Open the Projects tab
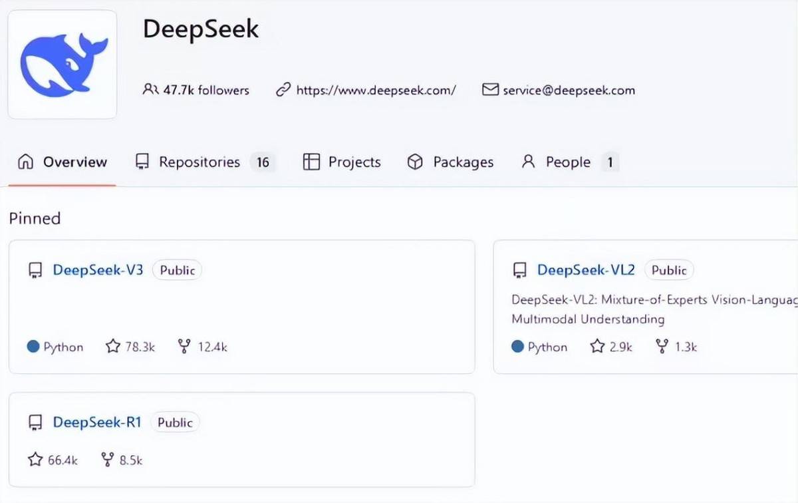Viewport: 798px width, 503px height. [x=342, y=162]
